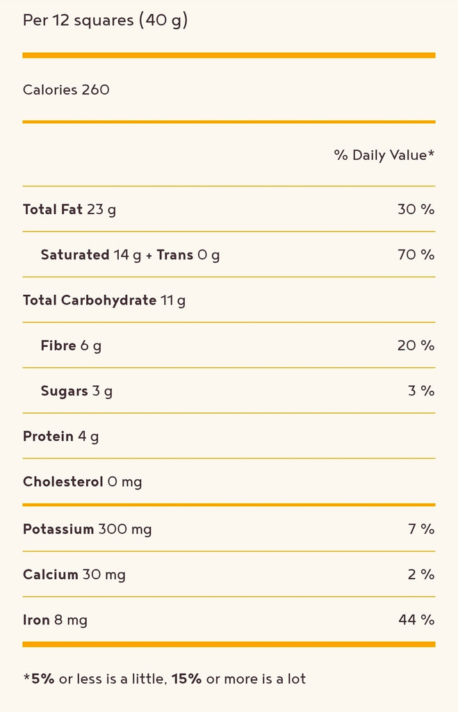458x712 pixels.
Task: Select the 'Total Carbohydrate 11 g' row
Action: (104, 300)
